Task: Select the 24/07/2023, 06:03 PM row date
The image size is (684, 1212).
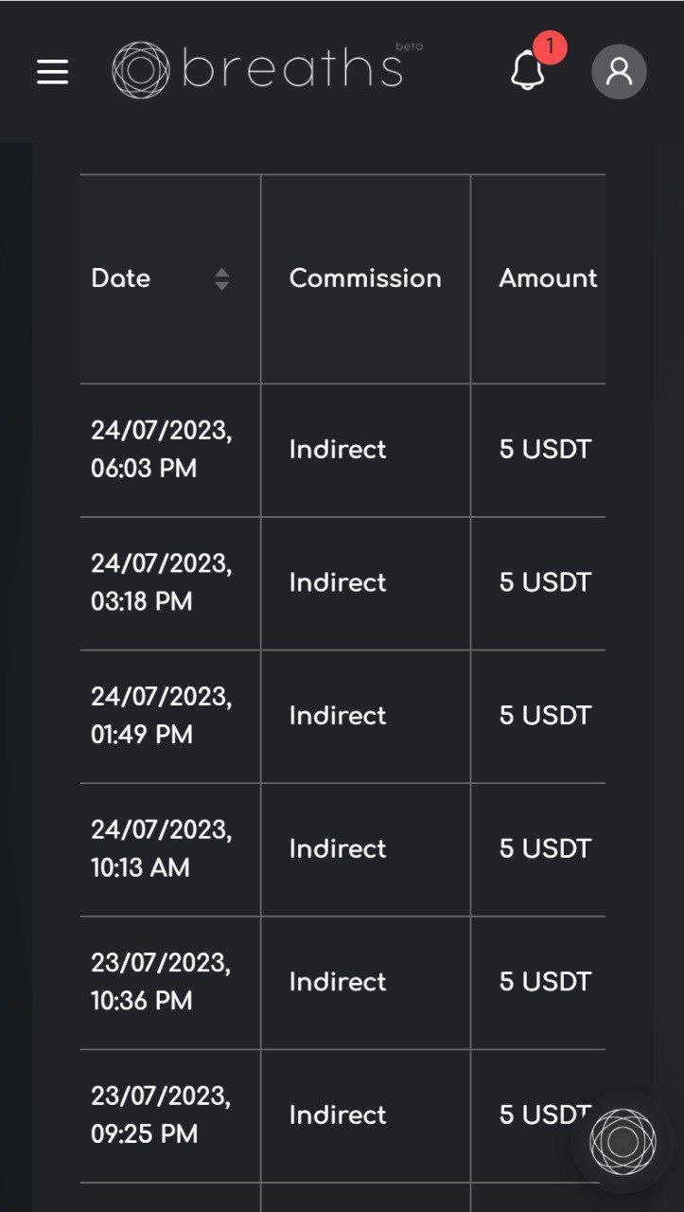Action: 161,450
